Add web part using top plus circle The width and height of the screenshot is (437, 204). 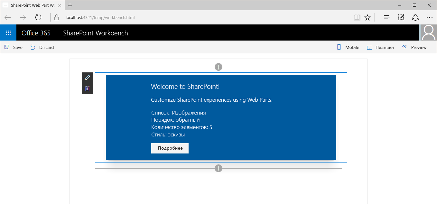tap(219, 67)
